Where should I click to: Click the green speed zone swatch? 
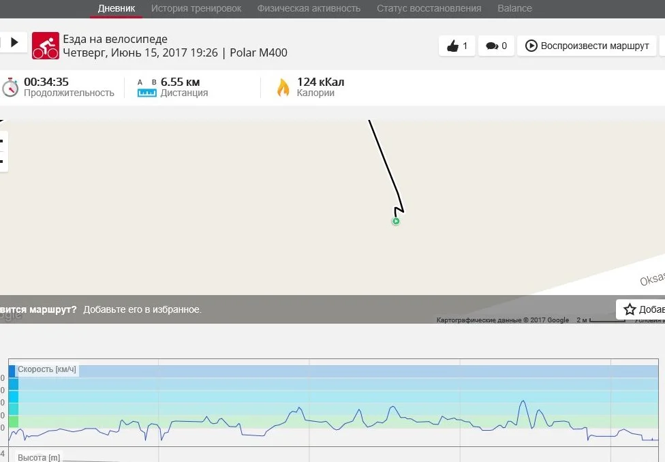(x=14, y=422)
